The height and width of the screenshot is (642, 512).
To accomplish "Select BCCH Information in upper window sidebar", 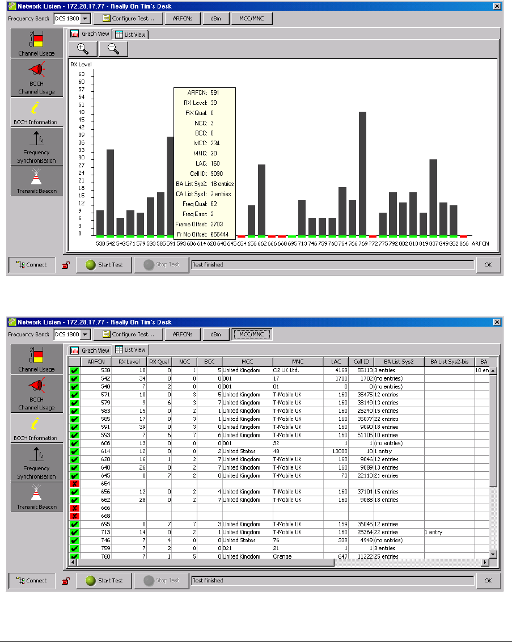I will 36,112.
